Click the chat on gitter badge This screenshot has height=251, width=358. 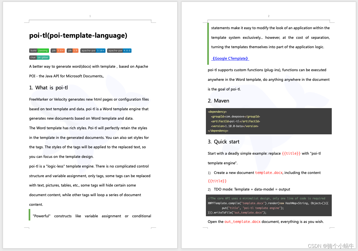coord(39,58)
